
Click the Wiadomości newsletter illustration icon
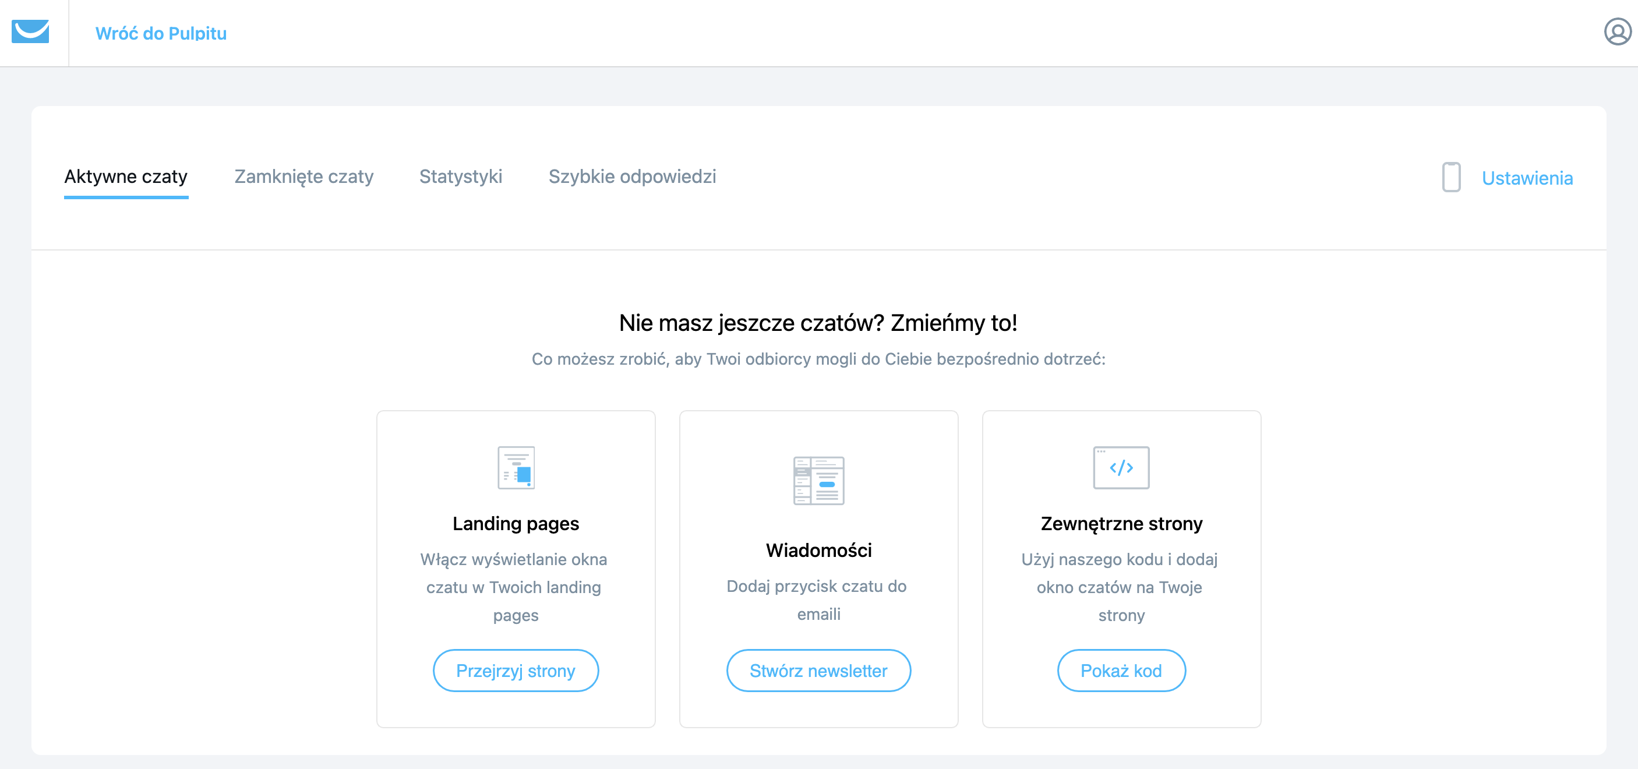(x=818, y=481)
